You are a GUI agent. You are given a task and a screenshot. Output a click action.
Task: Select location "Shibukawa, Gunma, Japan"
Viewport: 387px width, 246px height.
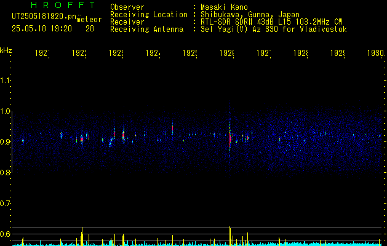click(x=250, y=15)
